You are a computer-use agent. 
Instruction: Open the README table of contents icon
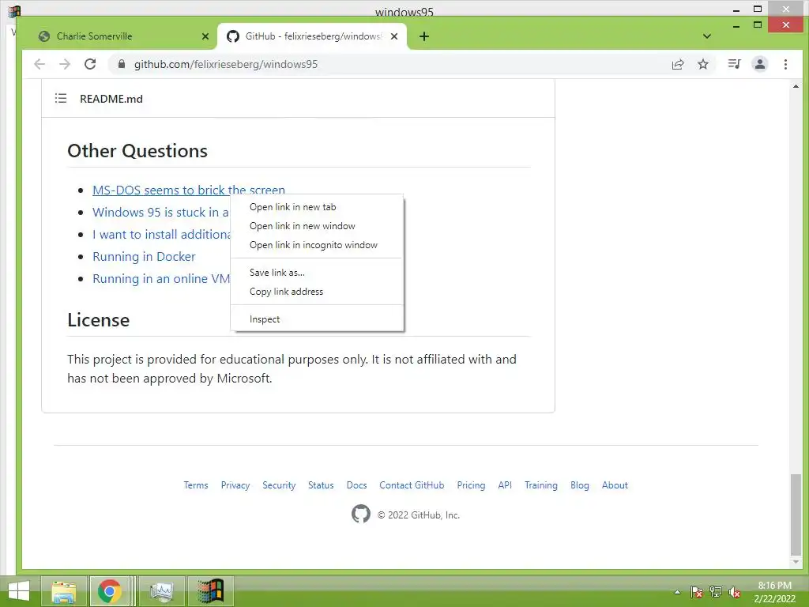tap(61, 98)
